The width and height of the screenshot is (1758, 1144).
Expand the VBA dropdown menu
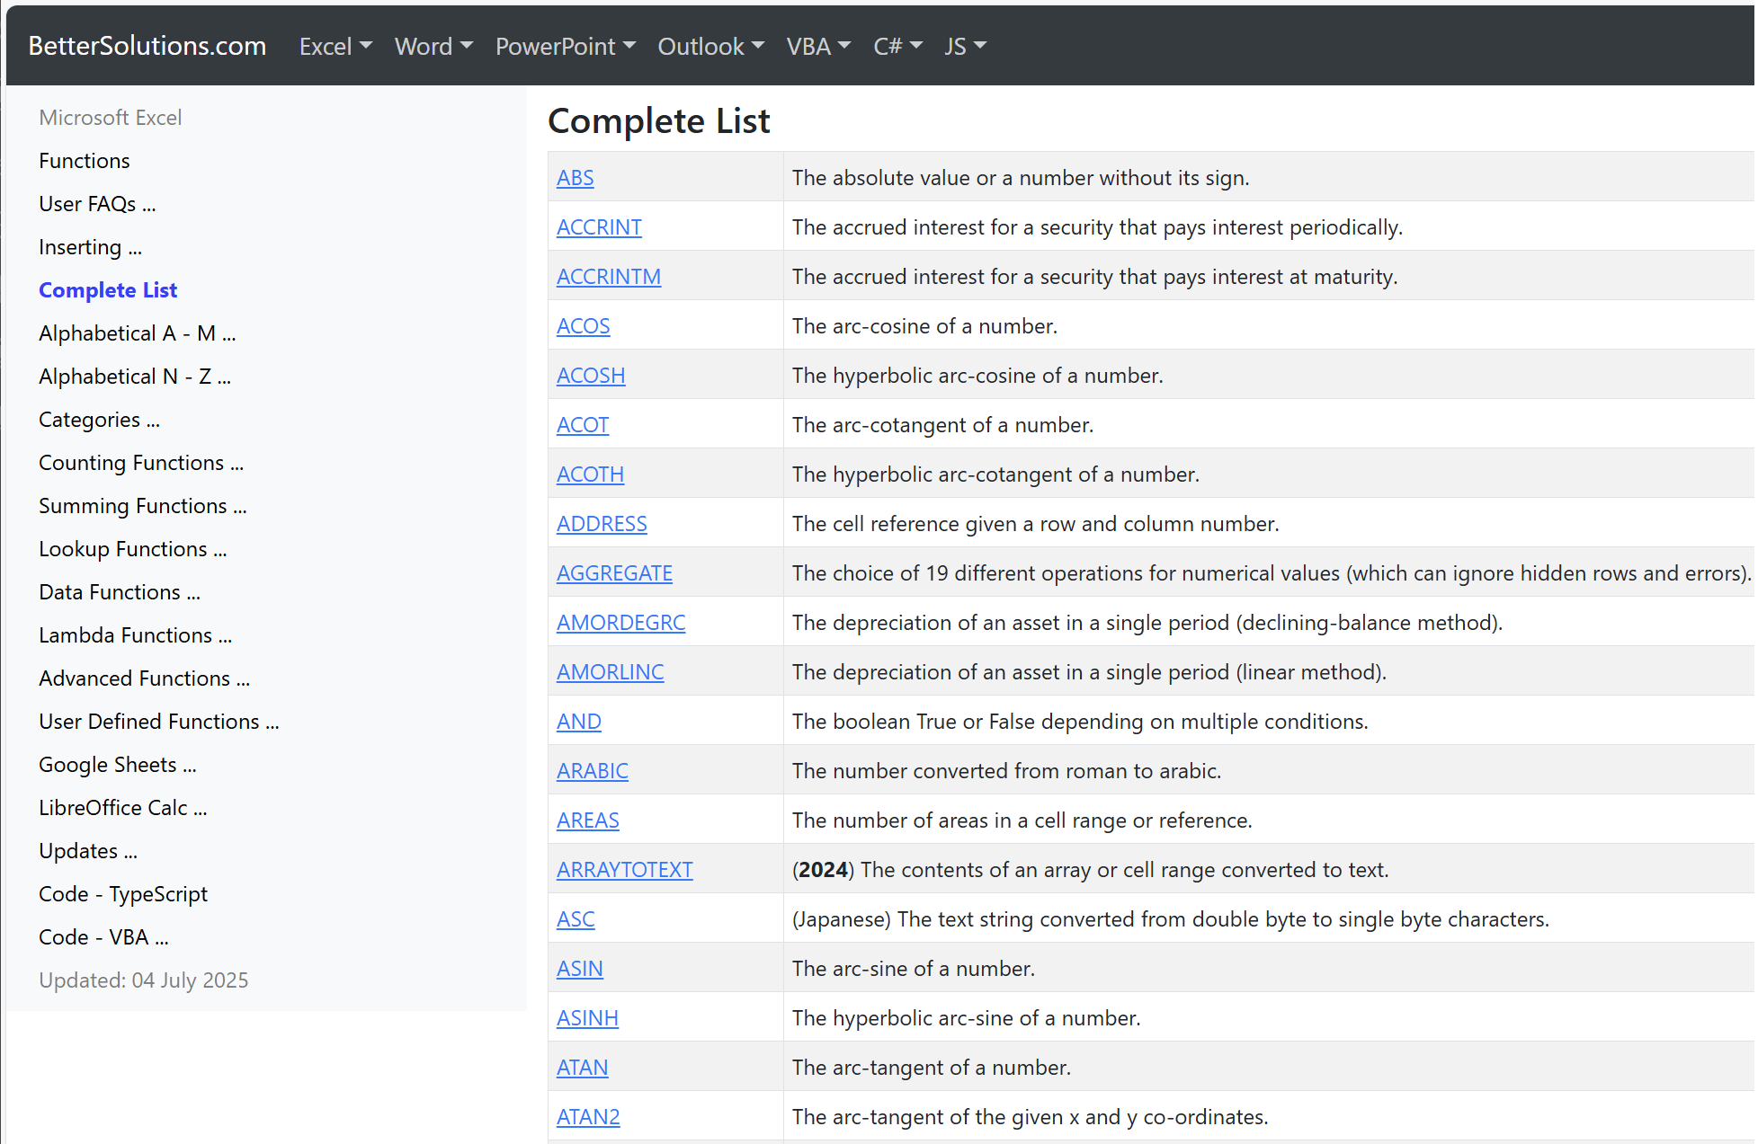[818, 46]
